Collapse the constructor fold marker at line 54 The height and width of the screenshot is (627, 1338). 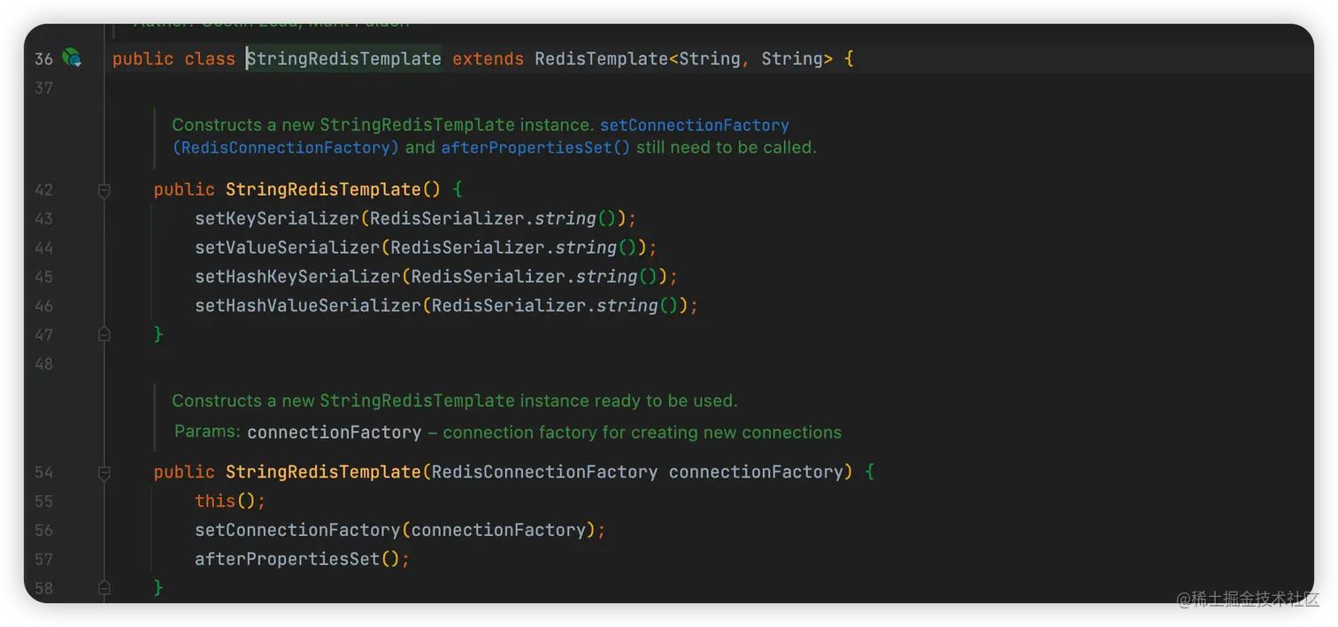104,472
